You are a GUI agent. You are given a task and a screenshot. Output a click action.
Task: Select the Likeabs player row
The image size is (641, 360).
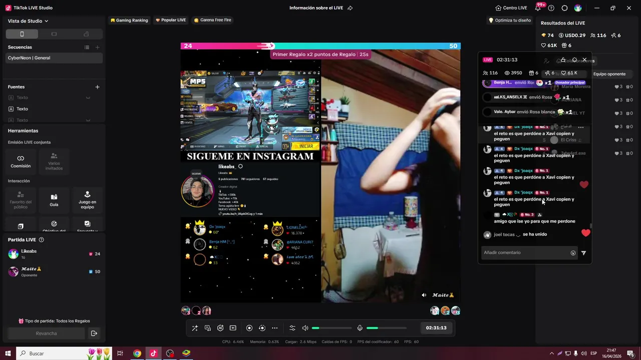[54, 254]
